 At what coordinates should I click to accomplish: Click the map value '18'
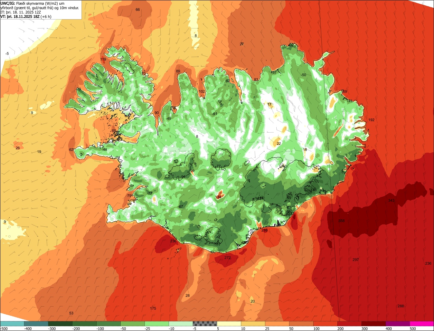305,150
